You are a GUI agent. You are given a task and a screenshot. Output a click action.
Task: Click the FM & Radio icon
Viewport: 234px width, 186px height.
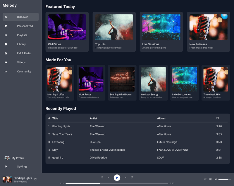[x=6, y=53]
